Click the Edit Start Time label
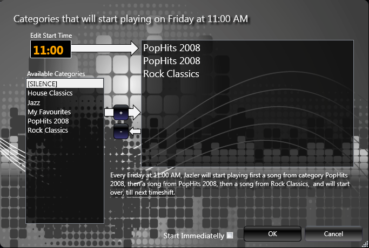The height and width of the screenshot is (248, 369). tap(51, 36)
